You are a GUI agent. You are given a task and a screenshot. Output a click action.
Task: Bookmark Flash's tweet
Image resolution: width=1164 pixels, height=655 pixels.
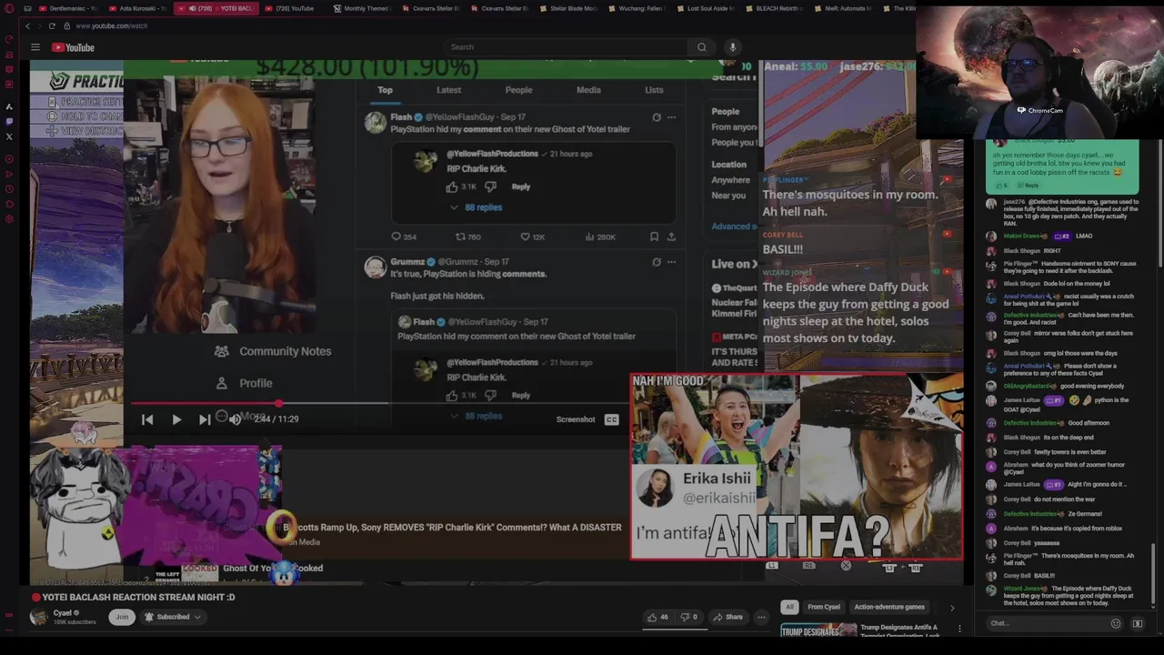click(x=654, y=237)
